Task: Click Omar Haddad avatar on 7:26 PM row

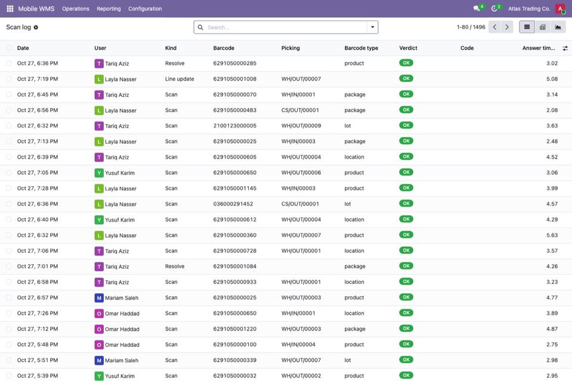Action: (99, 314)
